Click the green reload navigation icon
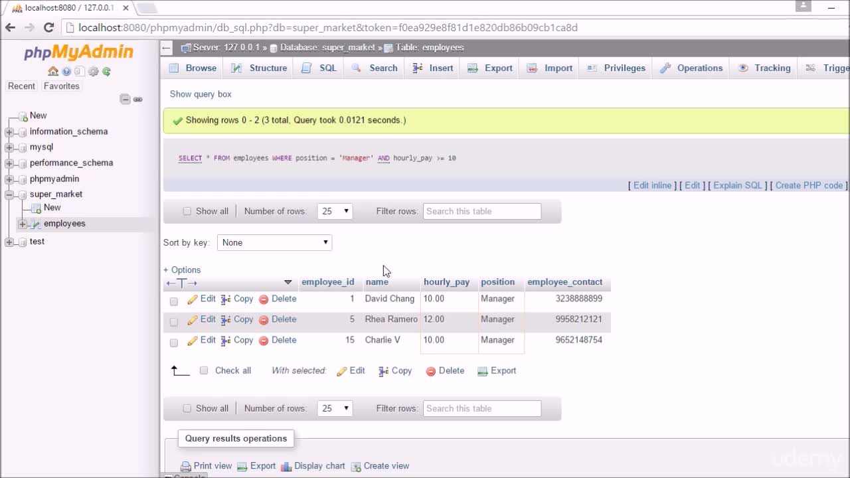The height and width of the screenshot is (478, 850). pyautogui.click(x=106, y=72)
